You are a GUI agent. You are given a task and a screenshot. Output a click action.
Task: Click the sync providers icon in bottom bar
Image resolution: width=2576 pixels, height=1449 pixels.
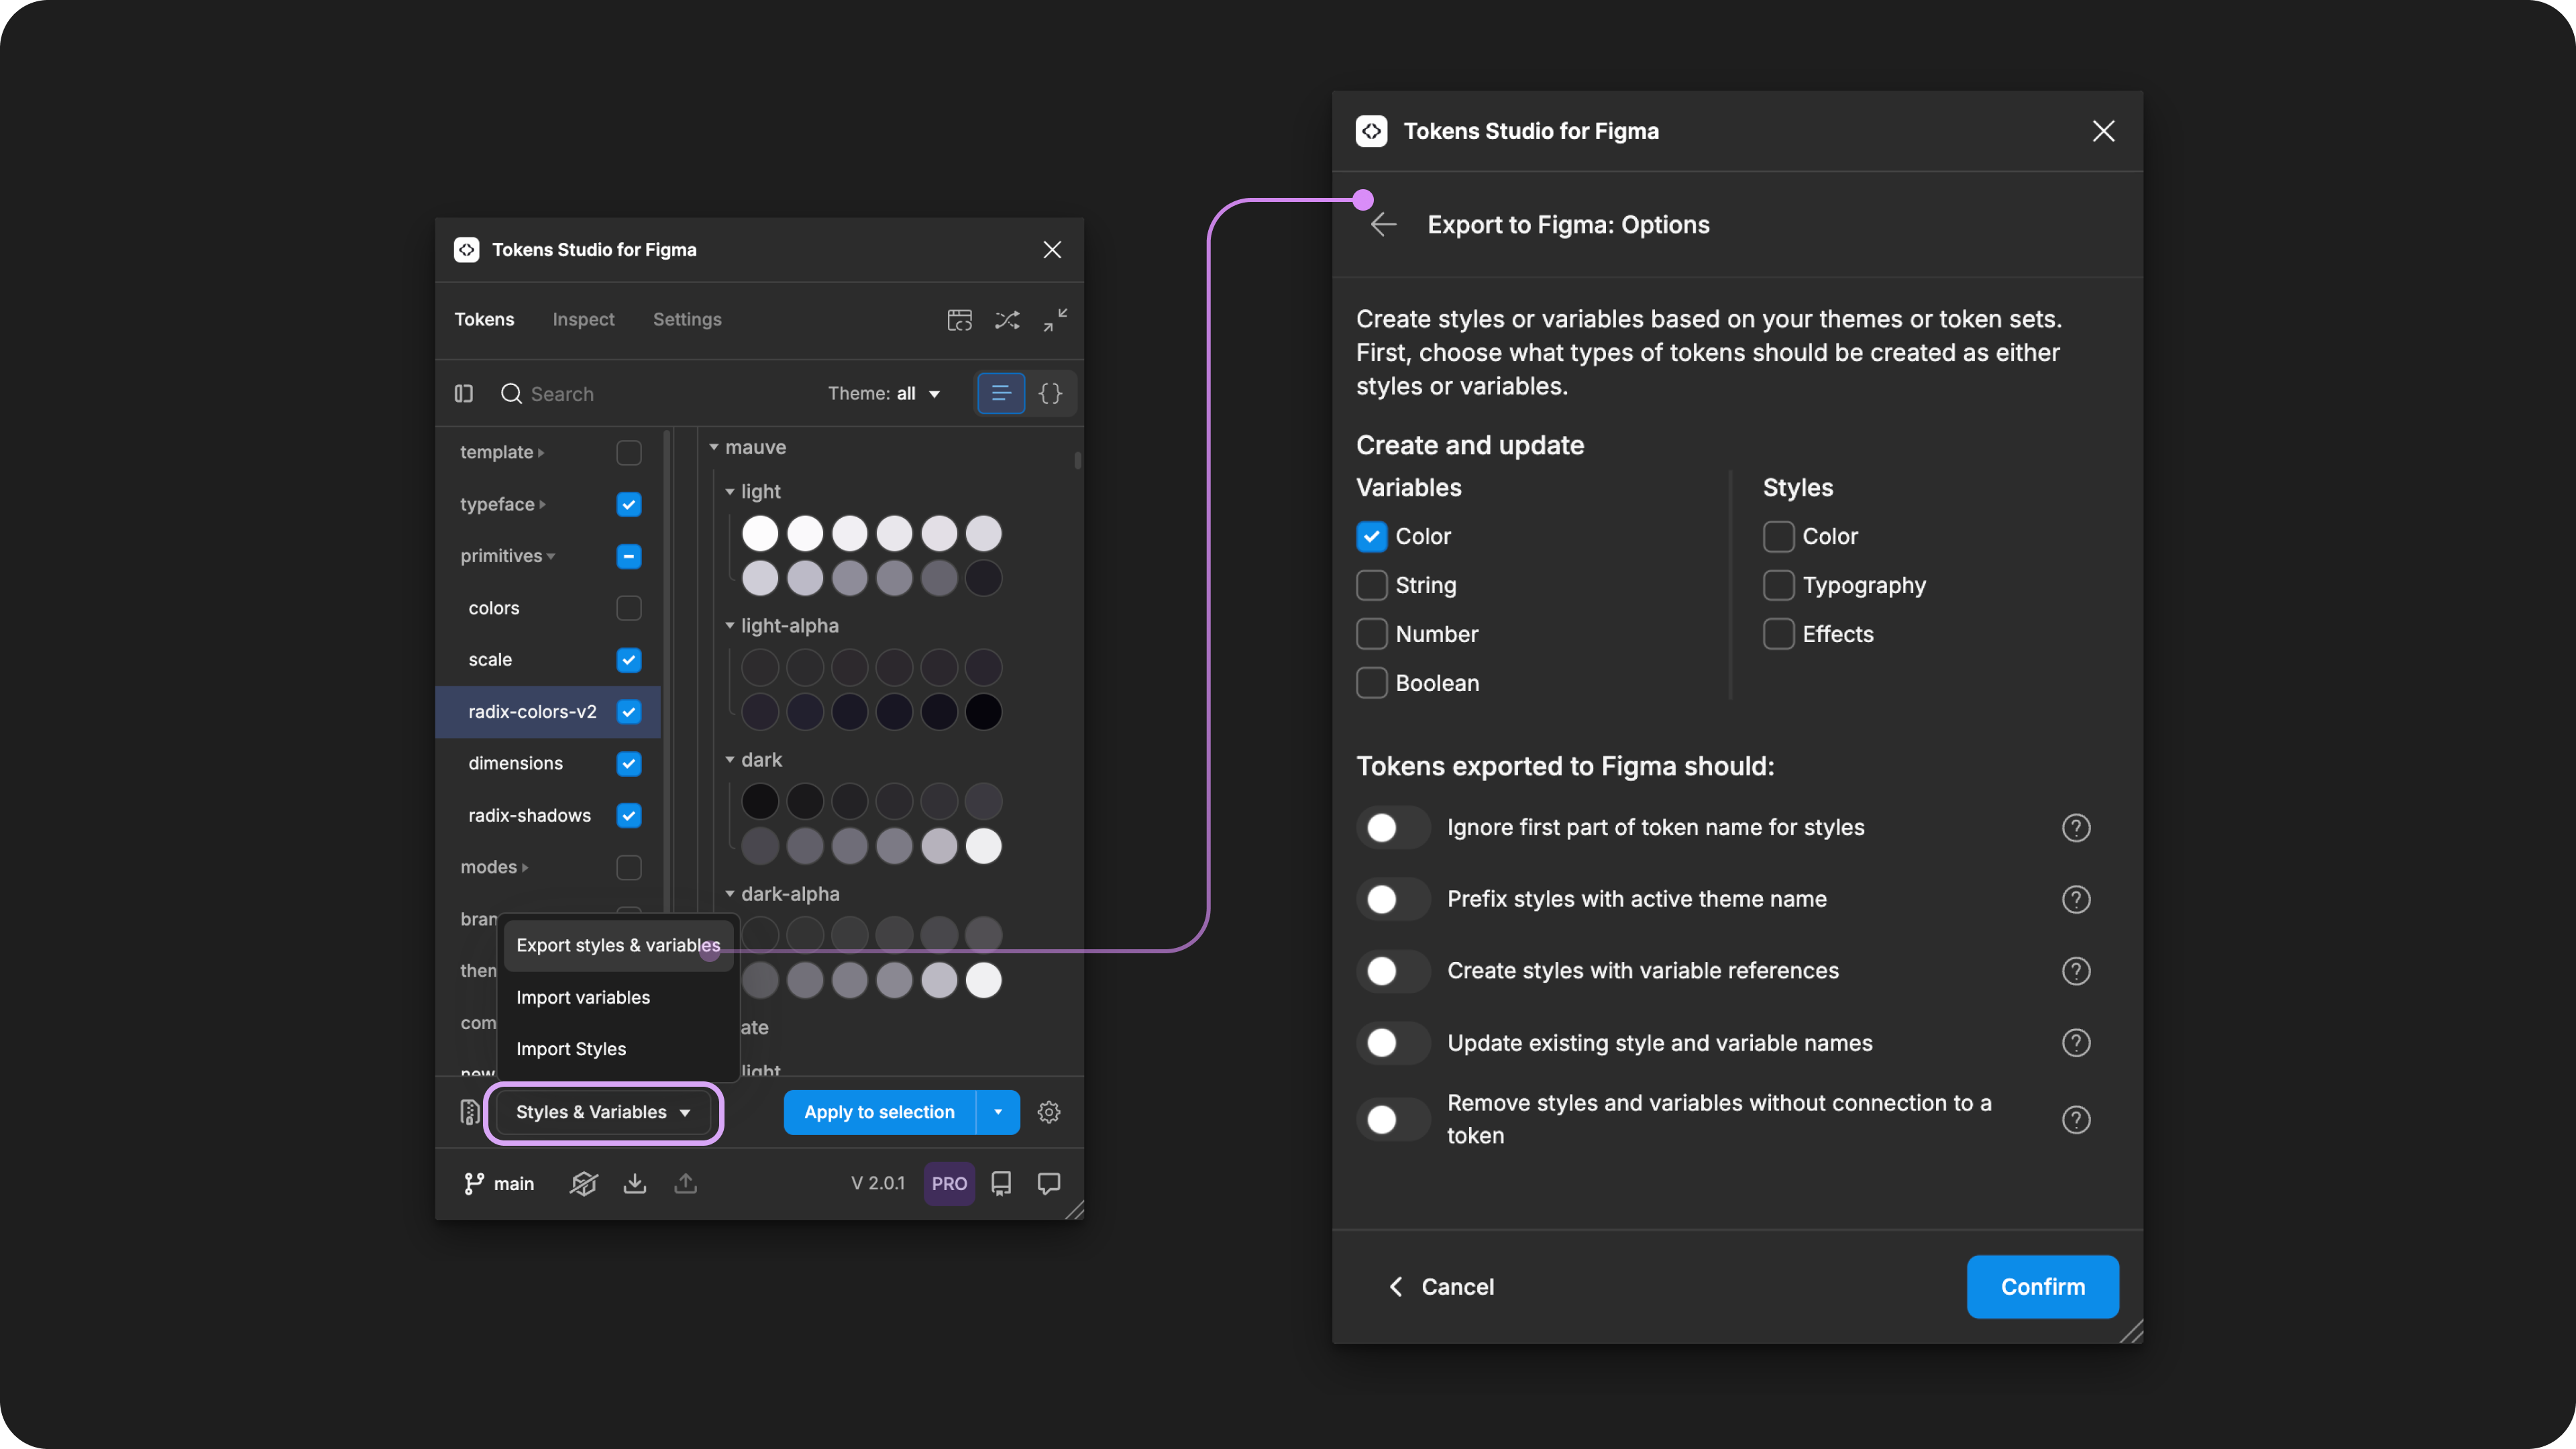584,1184
